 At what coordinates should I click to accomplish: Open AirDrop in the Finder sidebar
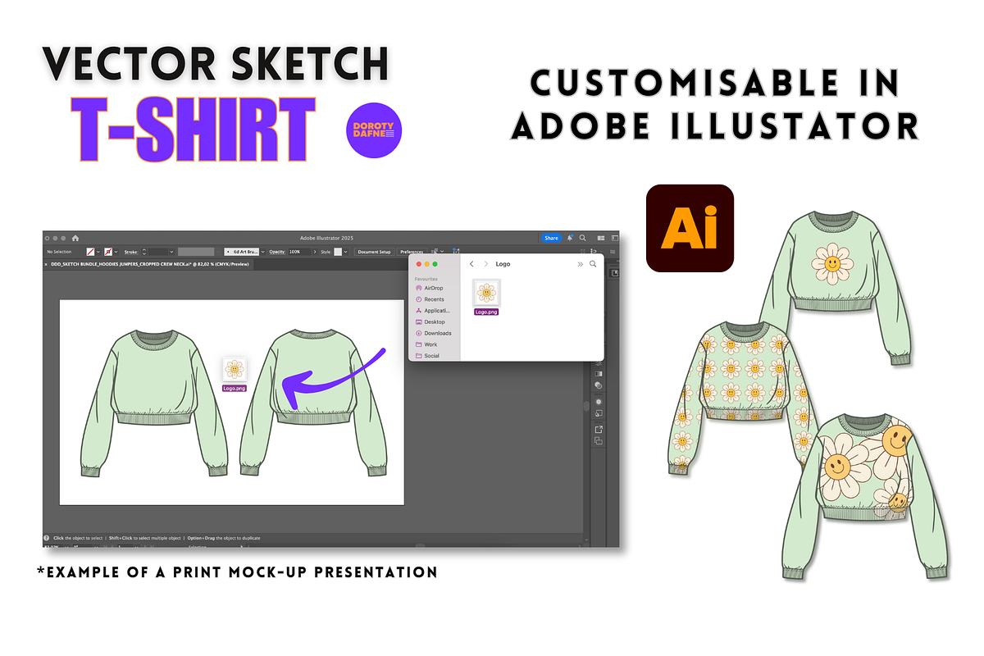pyautogui.click(x=429, y=288)
